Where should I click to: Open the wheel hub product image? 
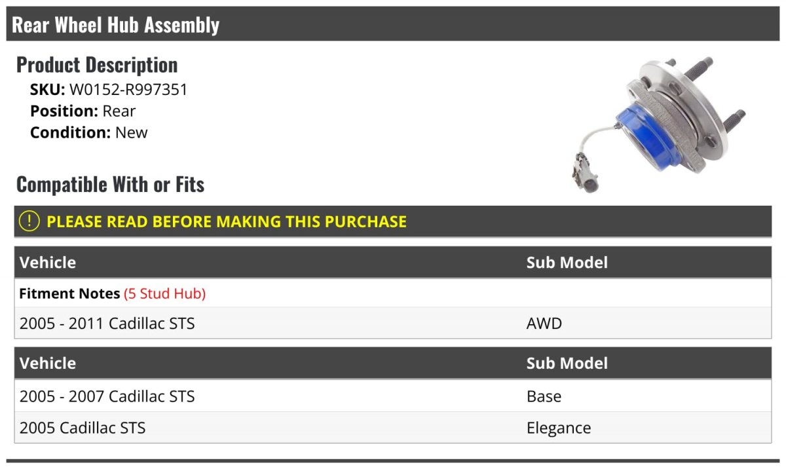click(x=659, y=125)
